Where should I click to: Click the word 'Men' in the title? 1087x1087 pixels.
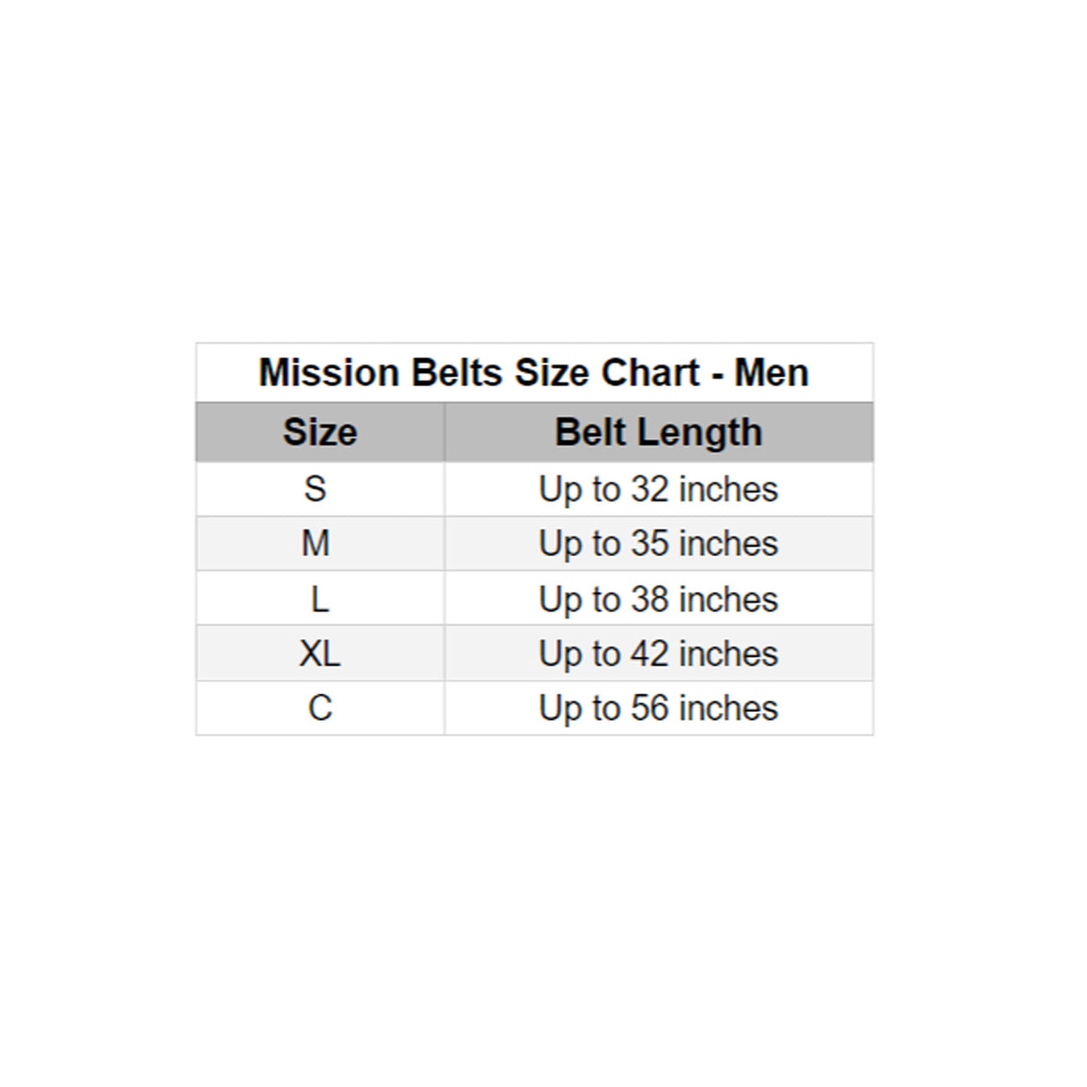coord(771,372)
